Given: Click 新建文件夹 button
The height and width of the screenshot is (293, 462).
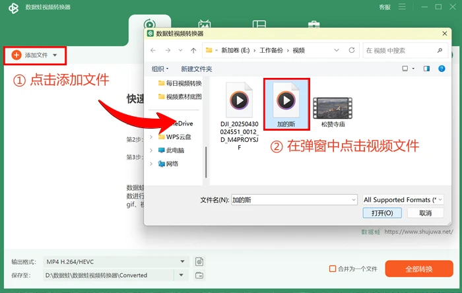Looking at the screenshot, I should pyautogui.click(x=197, y=69).
